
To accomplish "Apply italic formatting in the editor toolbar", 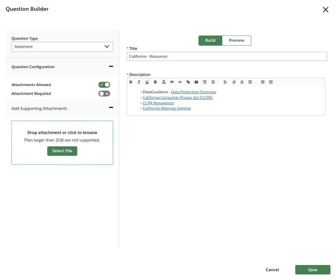I will pos(139,82).
